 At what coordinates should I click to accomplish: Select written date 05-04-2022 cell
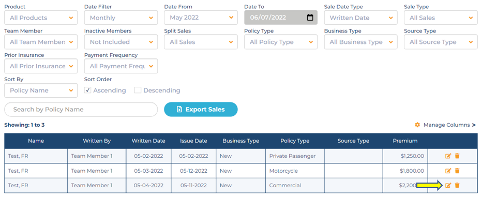(x=148, y=185)
